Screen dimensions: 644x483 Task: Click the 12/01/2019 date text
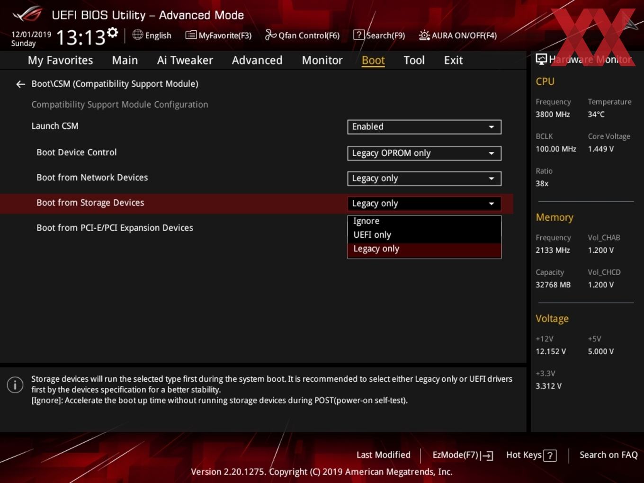pyautogui.click(x=31, y=35)
